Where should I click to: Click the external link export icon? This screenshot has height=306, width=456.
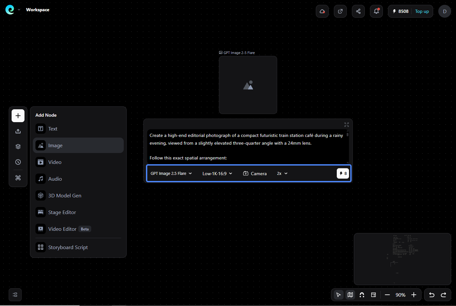(340, 11)
